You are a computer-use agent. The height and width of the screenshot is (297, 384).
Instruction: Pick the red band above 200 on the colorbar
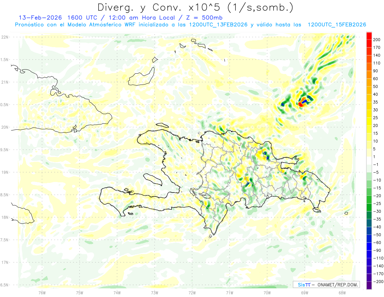tap(369, 36)
